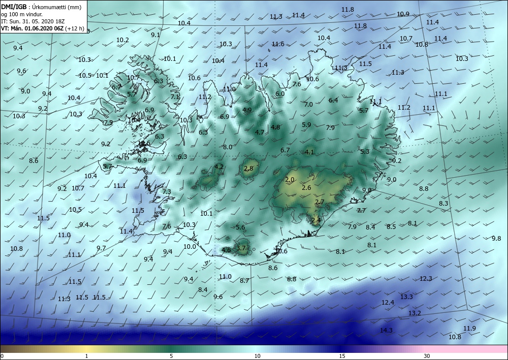Image resolution: width=508 pixels, height=360 pixels.
Task: Click the 2.8 value on the map
Action: point(248,169)
